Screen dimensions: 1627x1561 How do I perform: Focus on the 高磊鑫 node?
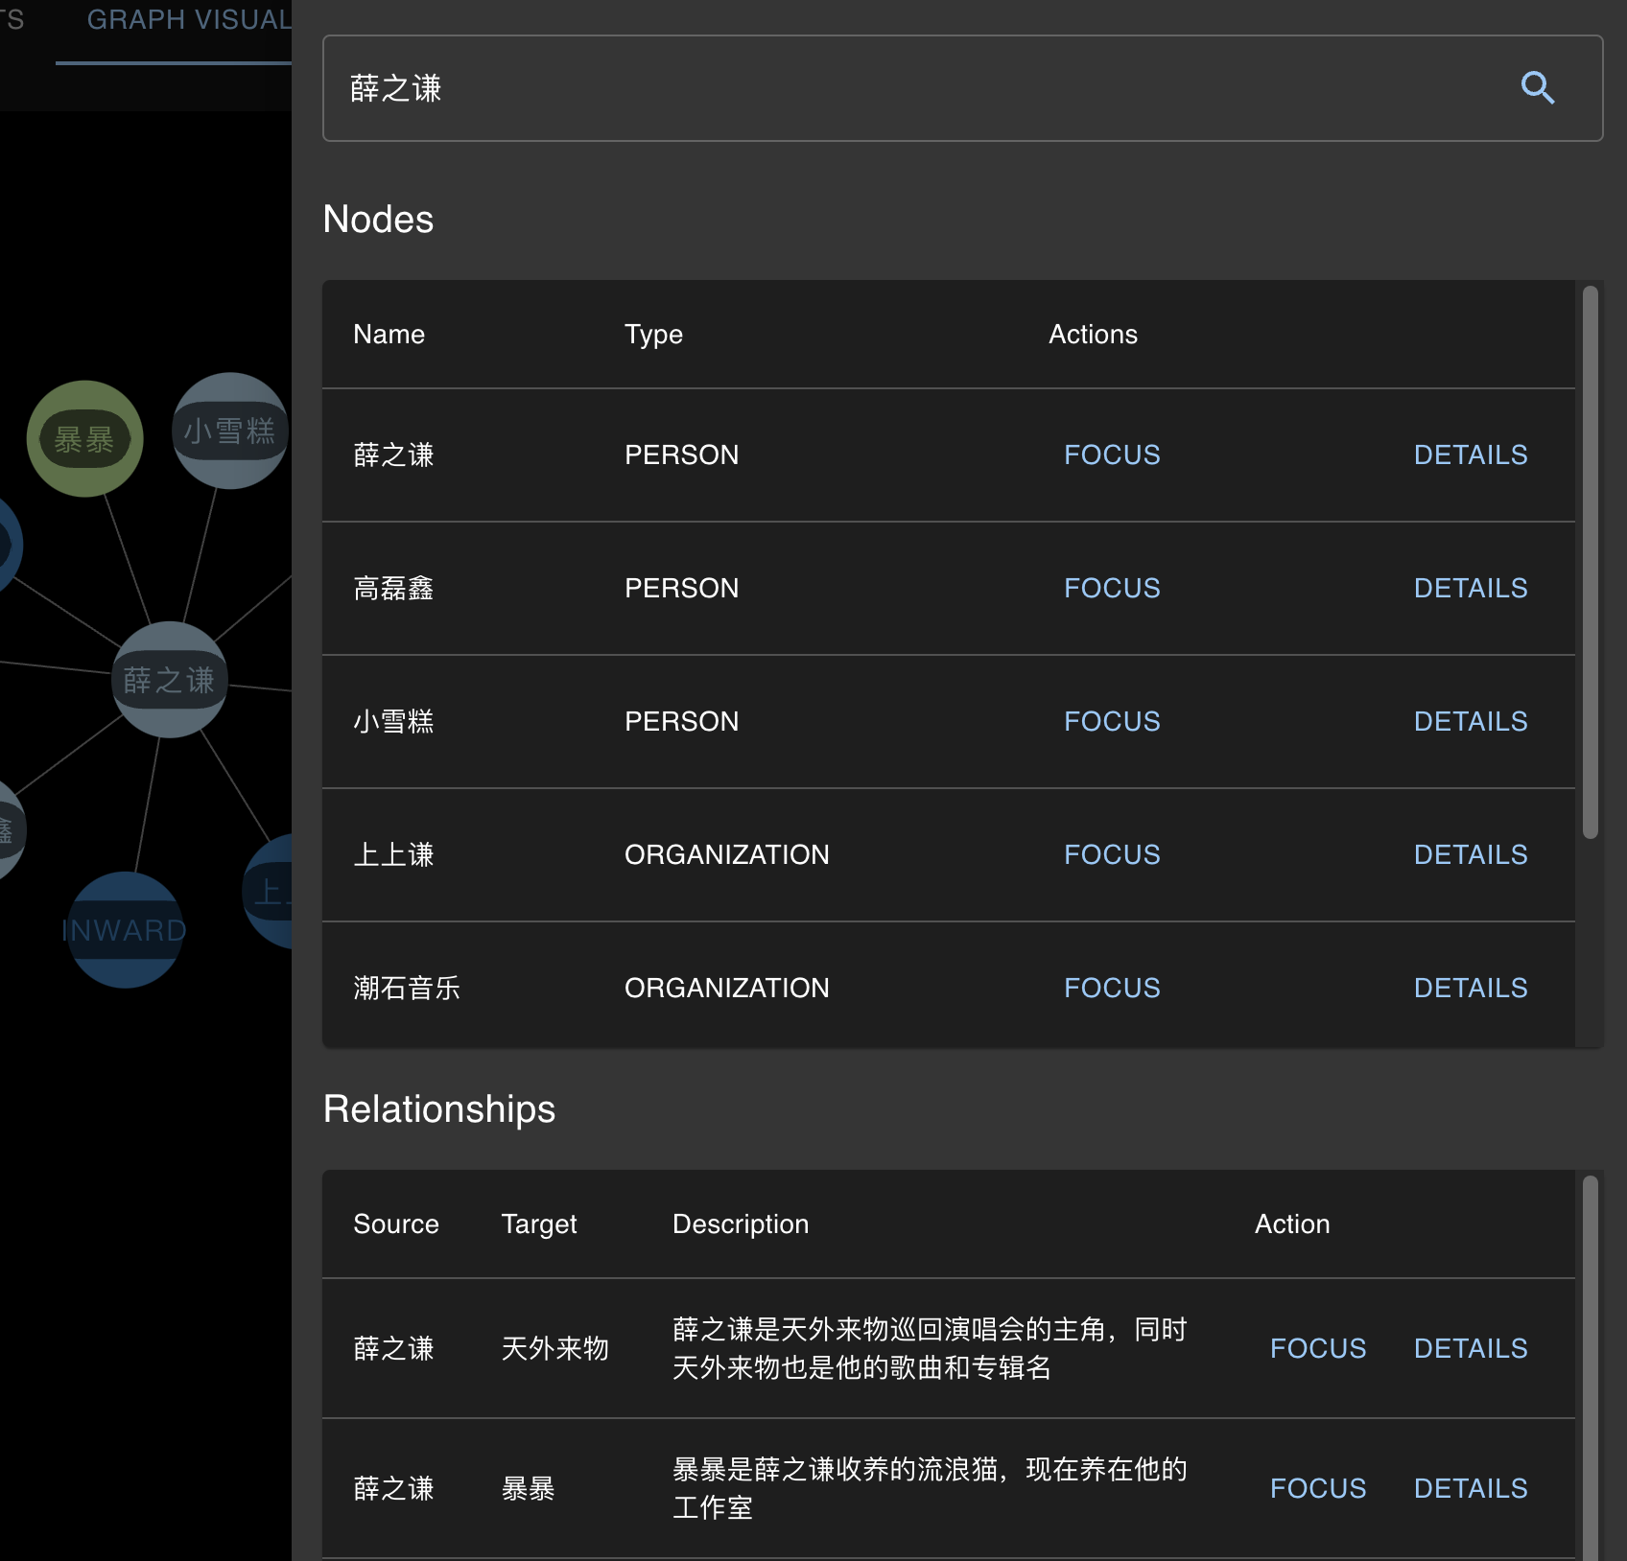click(x=1111, y=588)
